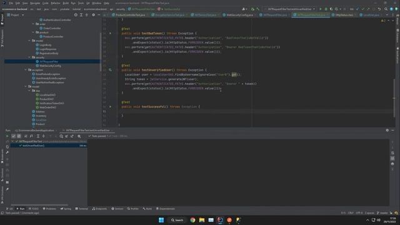This screenshot has height=225, width=400.
Task: Toggle sort test results by duration
Action: pos(31,136)
